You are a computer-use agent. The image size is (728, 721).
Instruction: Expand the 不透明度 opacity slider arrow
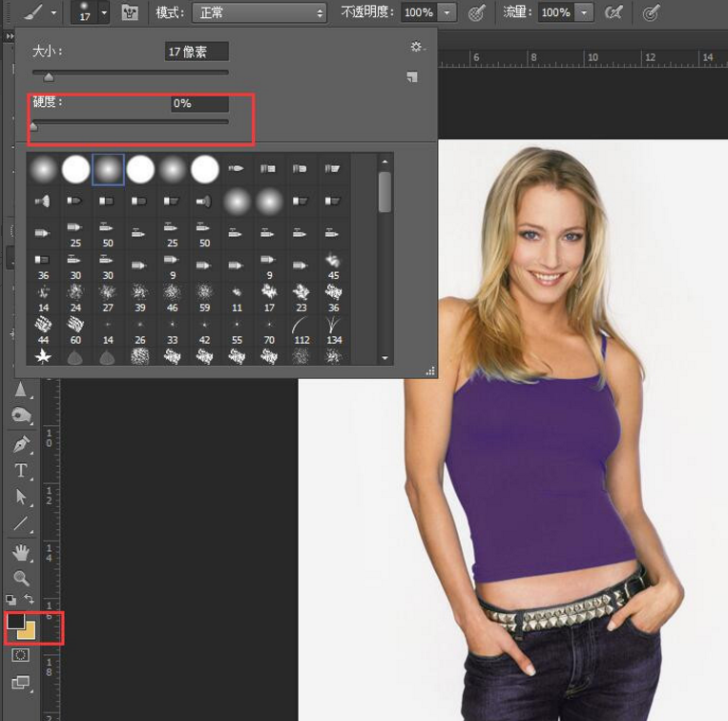tap(447, 12)
